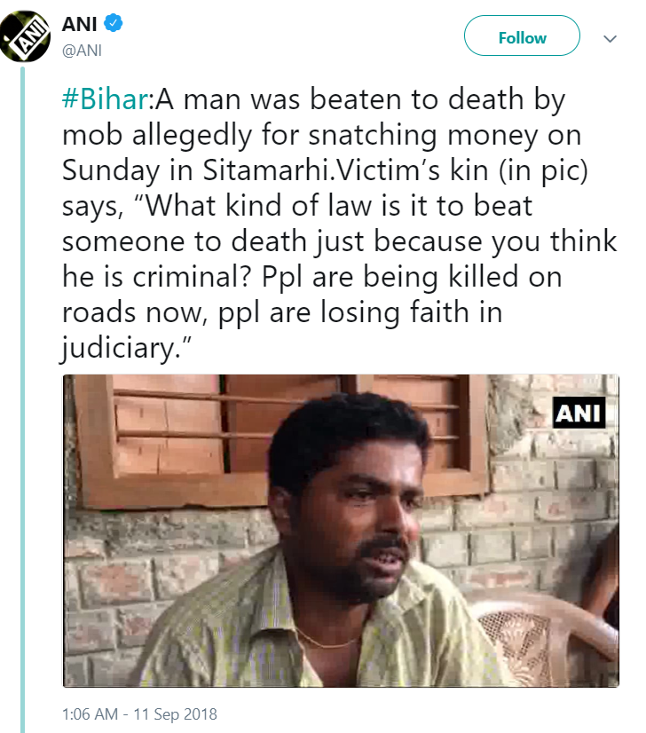Expand the tweet options chevron
The image size is (646, 733).
[610, 39]
